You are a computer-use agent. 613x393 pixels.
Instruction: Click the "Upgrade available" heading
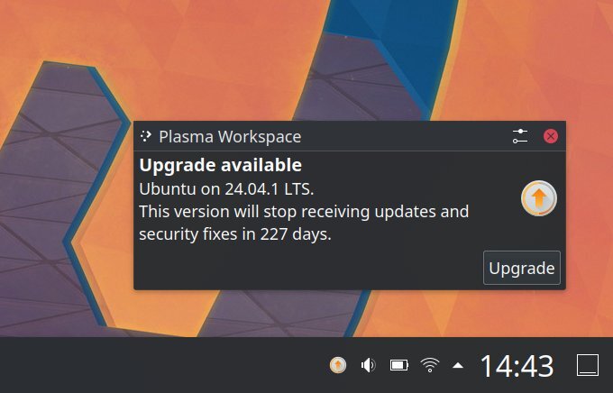(221, 165)
